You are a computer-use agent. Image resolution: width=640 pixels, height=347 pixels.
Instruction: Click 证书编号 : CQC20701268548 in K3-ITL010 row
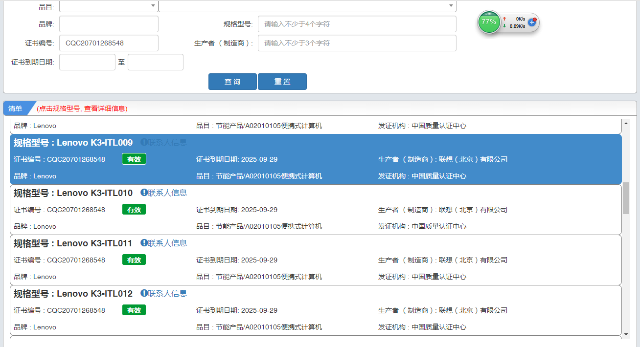tap(59, 210)
